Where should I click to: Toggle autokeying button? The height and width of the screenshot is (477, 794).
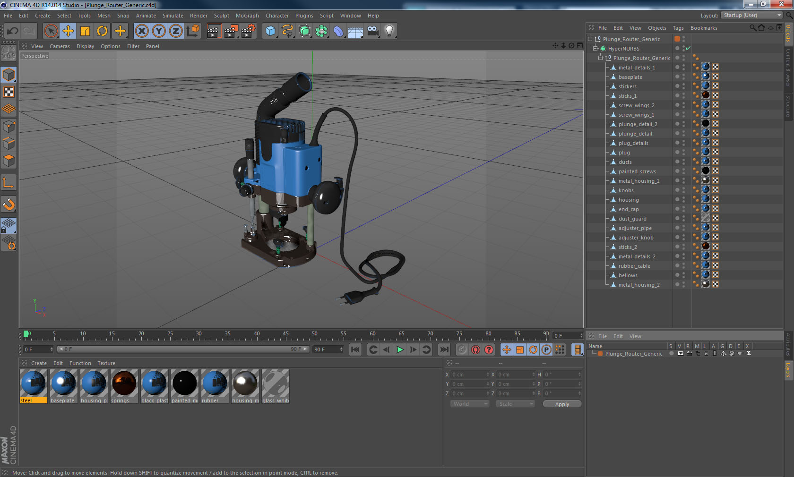click(x=475, y=349)
